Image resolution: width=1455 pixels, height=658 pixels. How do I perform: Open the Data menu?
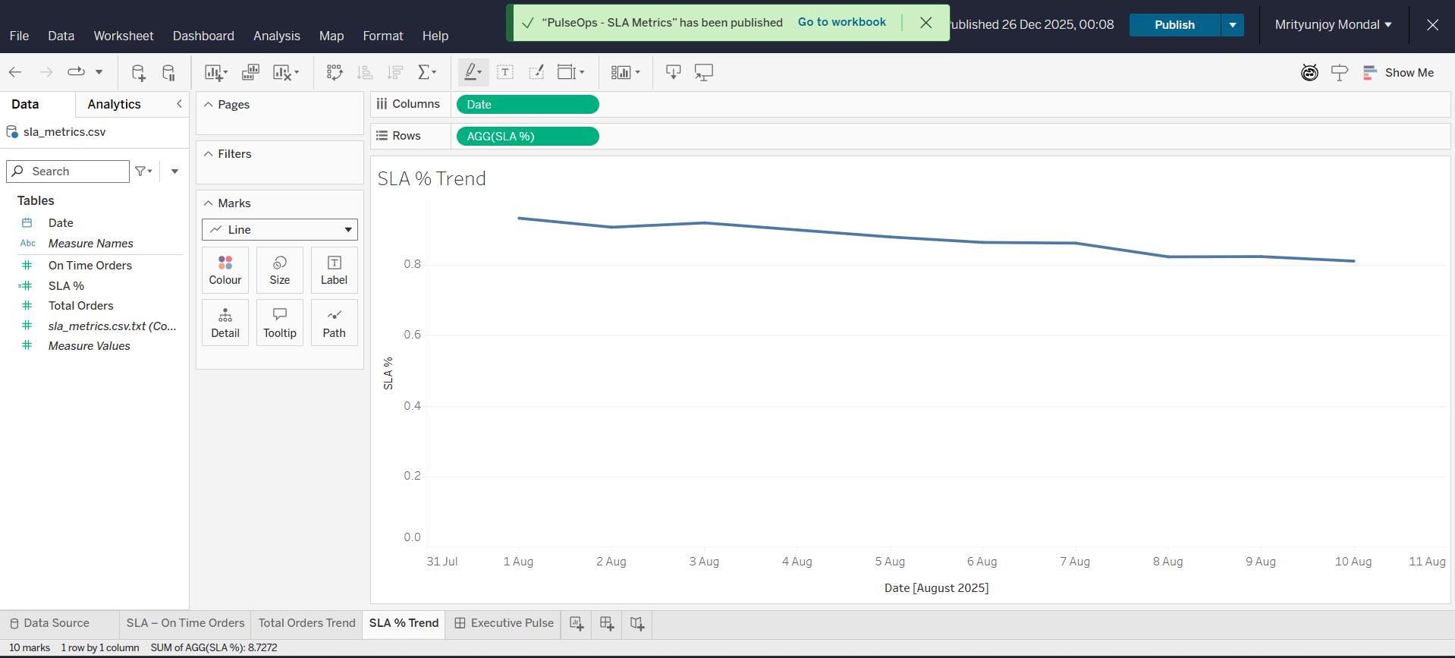coord(61,36)
